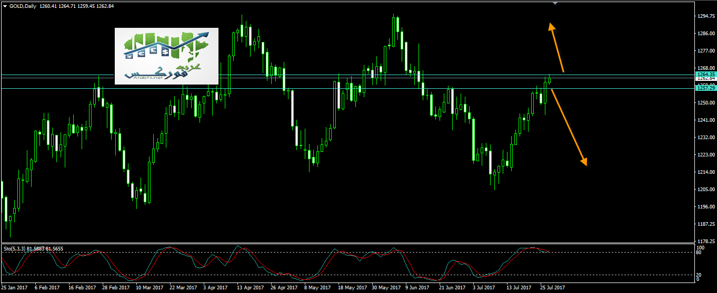Click price scale value 1241.00
This screenshot has width=717, height=293.
pos(705,120)
